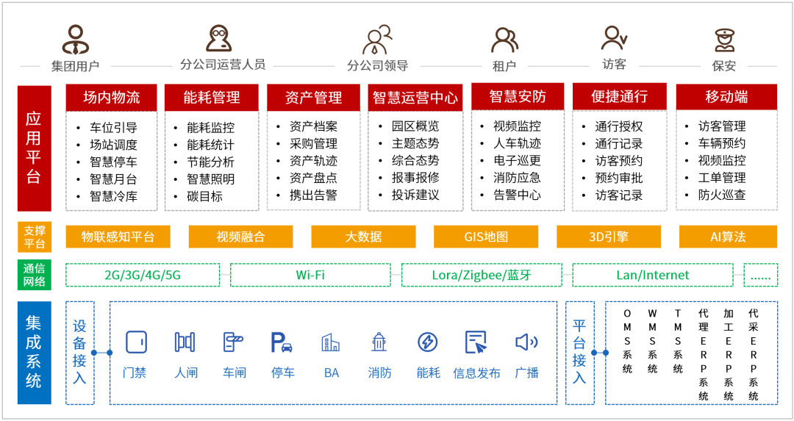The image size is (794, 421).
Task: Click the 智慧冷库 list item
Action: [x=113, y=196]
